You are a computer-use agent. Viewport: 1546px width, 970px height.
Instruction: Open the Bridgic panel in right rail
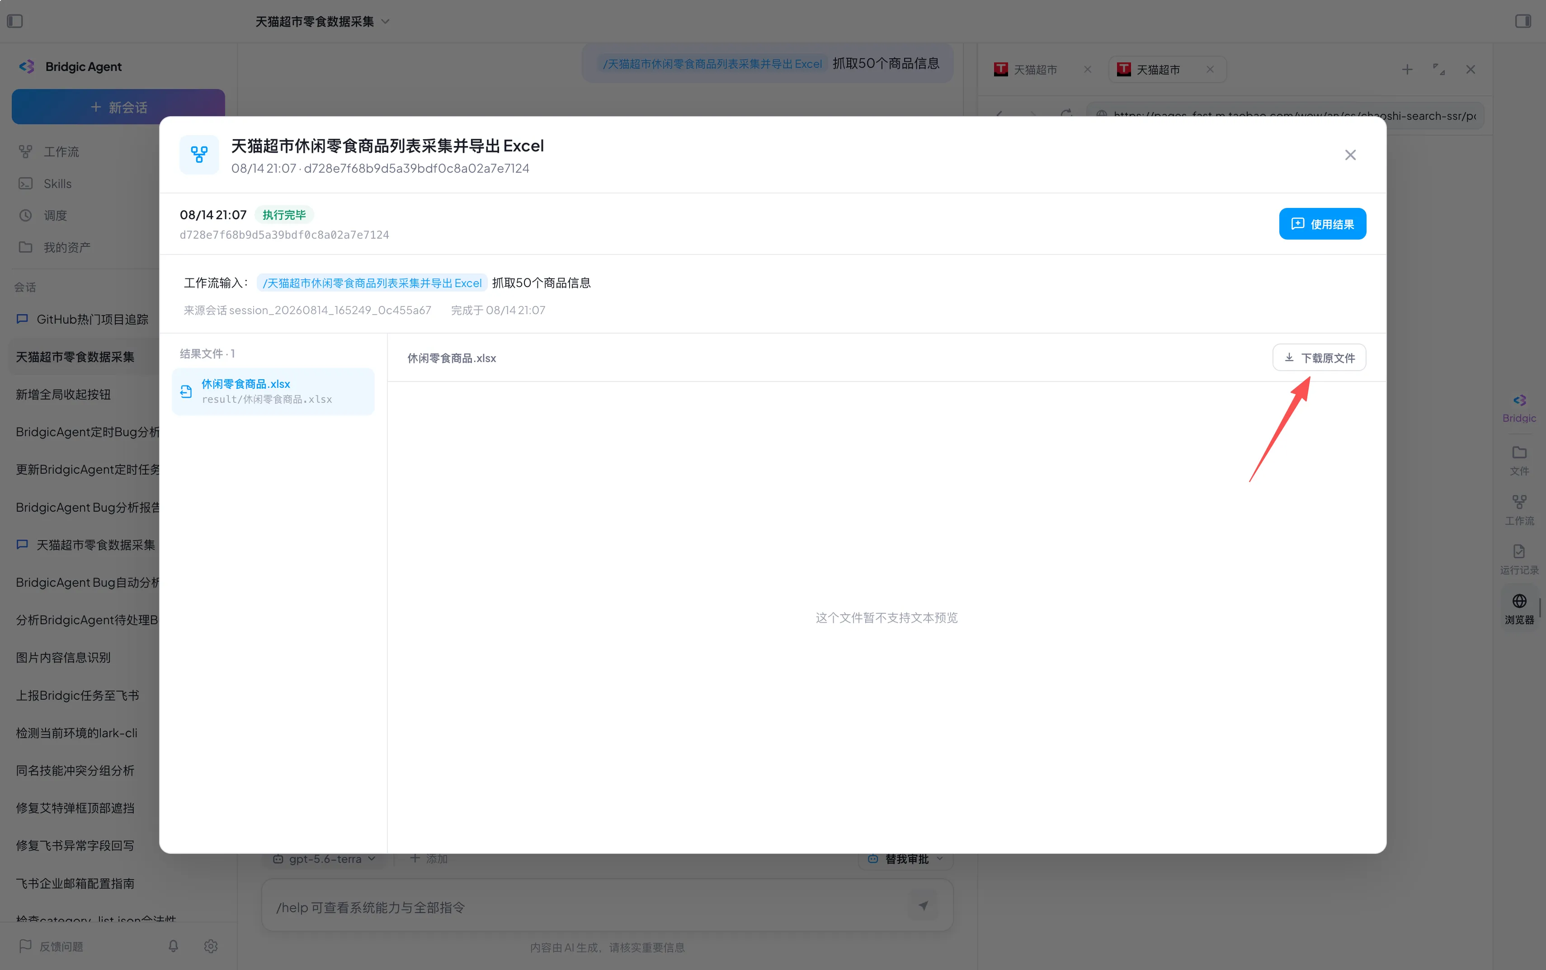click(x=1519, y=408)
